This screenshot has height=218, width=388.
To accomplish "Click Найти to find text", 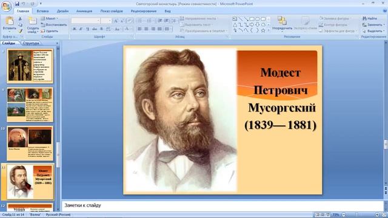I will point(370,19).
